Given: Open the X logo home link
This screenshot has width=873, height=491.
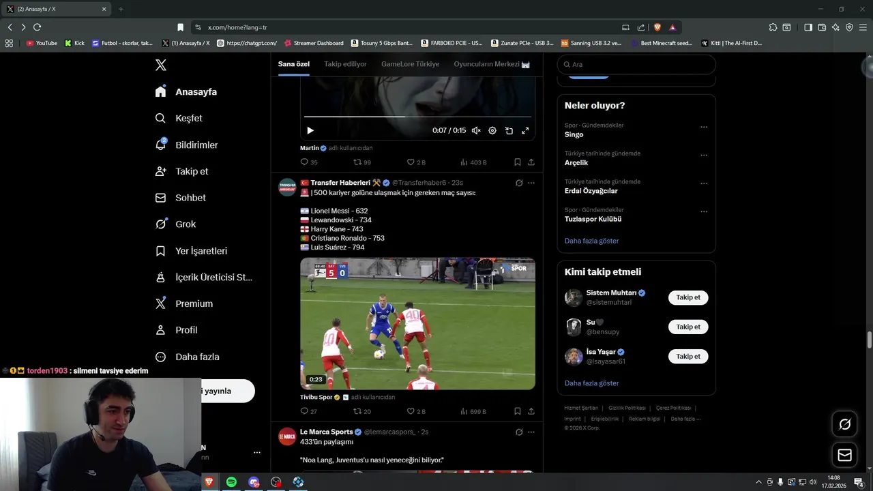Looking at the screenshot, I should tap(161, 65).
